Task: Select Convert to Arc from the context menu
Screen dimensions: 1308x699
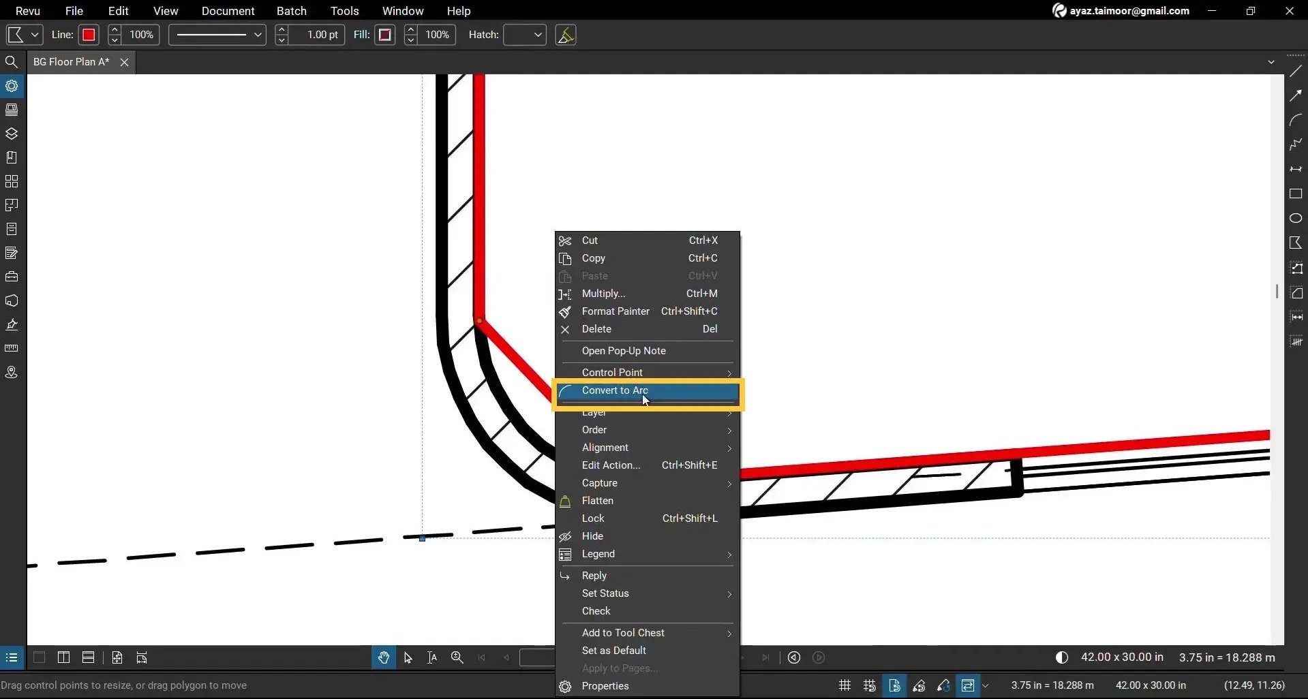Action: [x=615, y=390]
